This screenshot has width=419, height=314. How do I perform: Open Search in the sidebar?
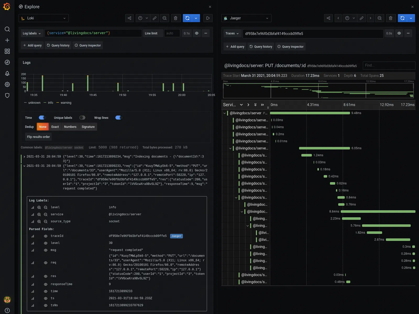coord(7,29)
